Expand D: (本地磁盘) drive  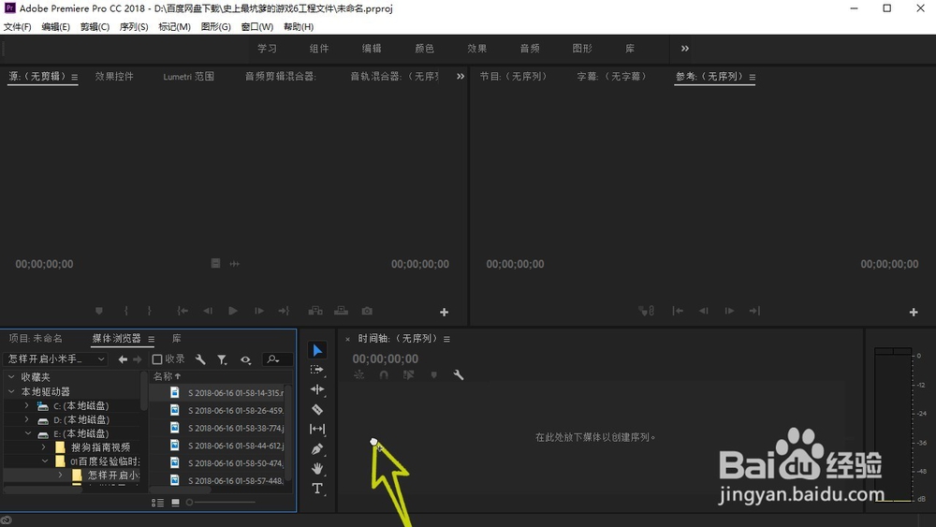27,419
